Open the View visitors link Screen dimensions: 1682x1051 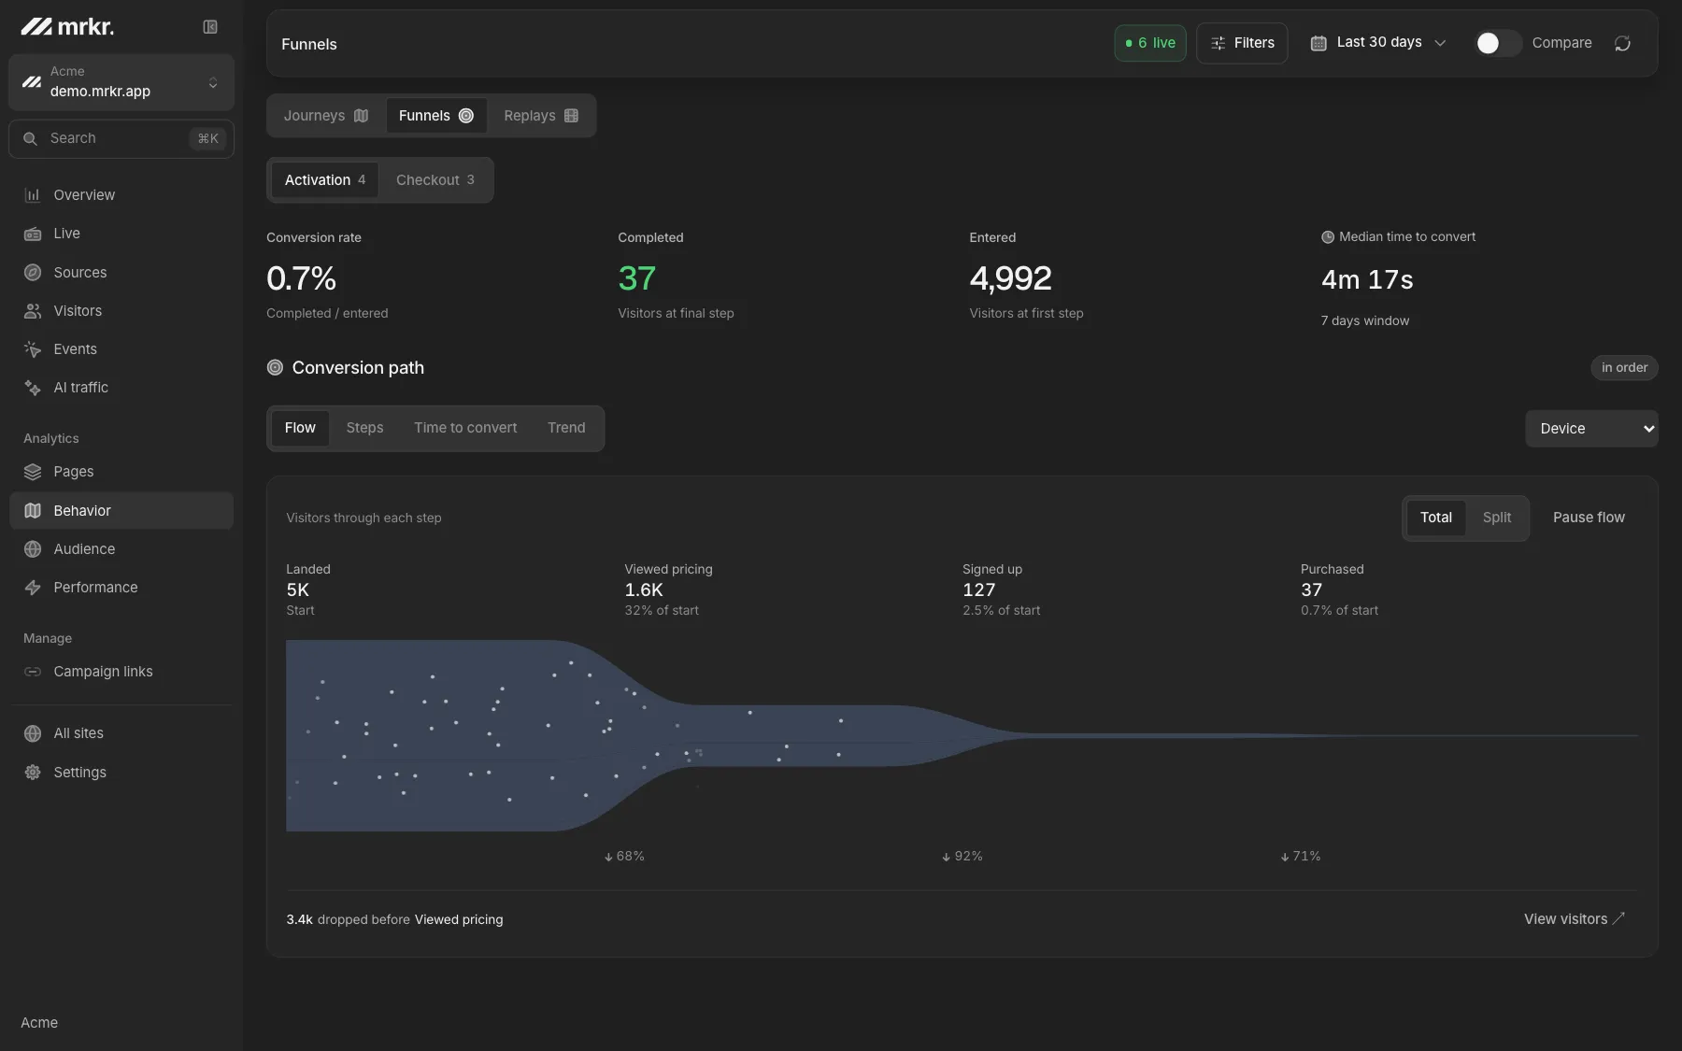click(x=1575, y=919)
